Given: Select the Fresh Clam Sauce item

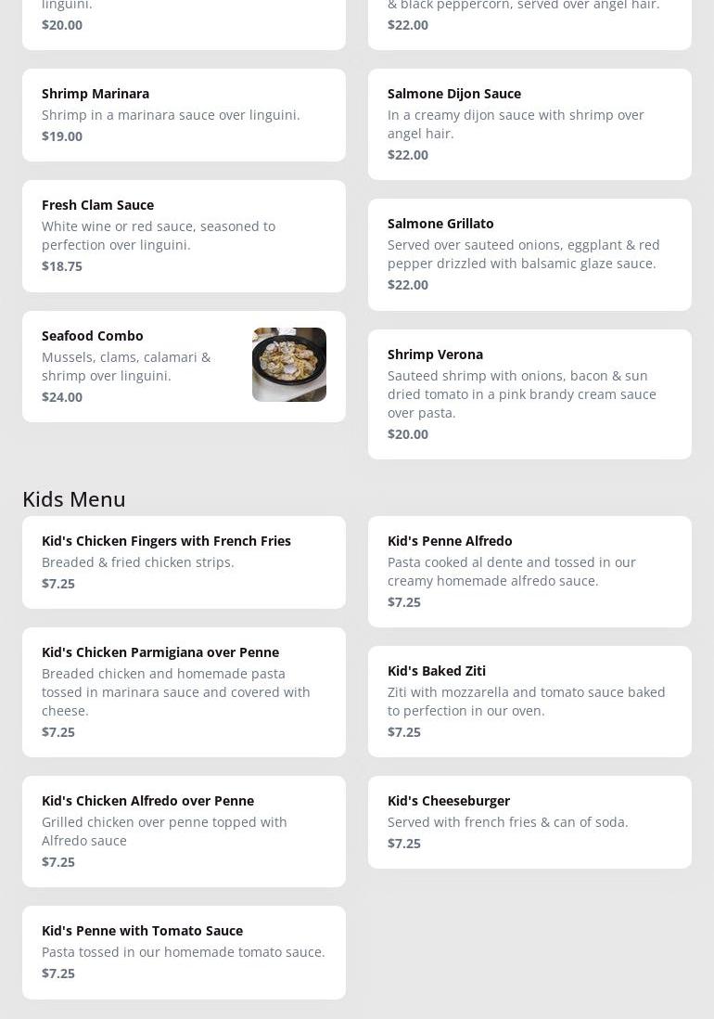Looking at the screenshot, I should 184,236.
